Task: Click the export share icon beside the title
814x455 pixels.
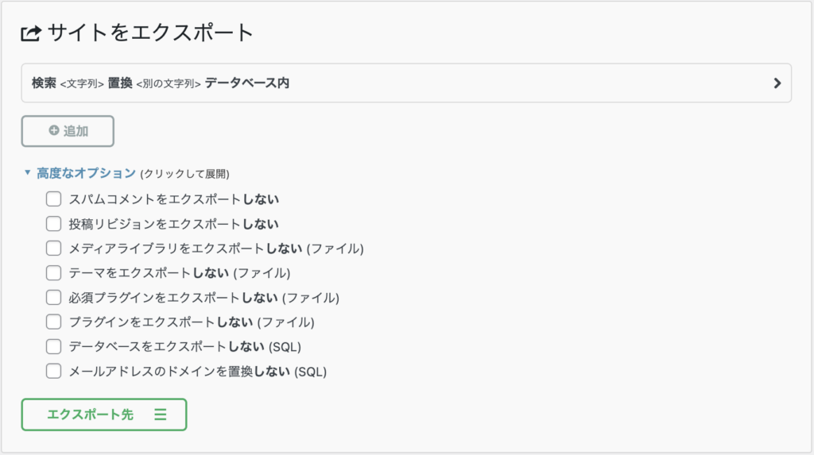Action: [31, 33]
